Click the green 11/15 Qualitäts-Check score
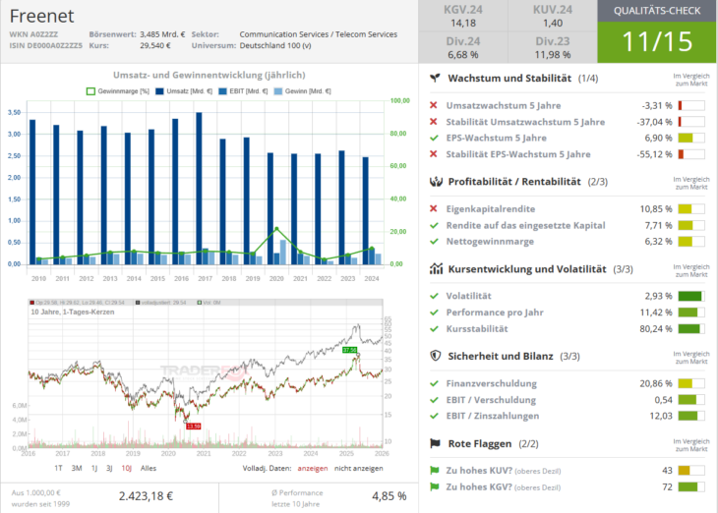The width and height of the screenshot is (718, 513). click(657, 41)
